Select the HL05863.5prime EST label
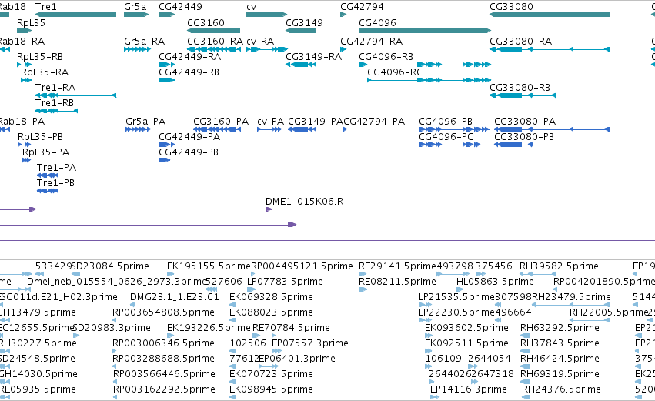 [x=495, y=282]
